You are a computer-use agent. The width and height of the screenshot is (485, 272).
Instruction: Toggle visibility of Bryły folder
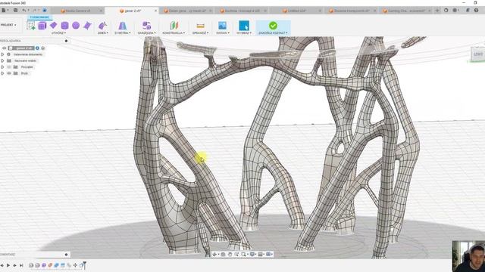tap(9, 73)
